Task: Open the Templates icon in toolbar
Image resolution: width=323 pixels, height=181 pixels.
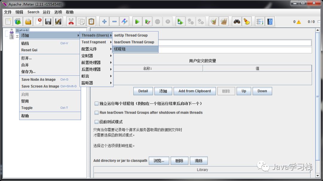Action: click(18, 21)
